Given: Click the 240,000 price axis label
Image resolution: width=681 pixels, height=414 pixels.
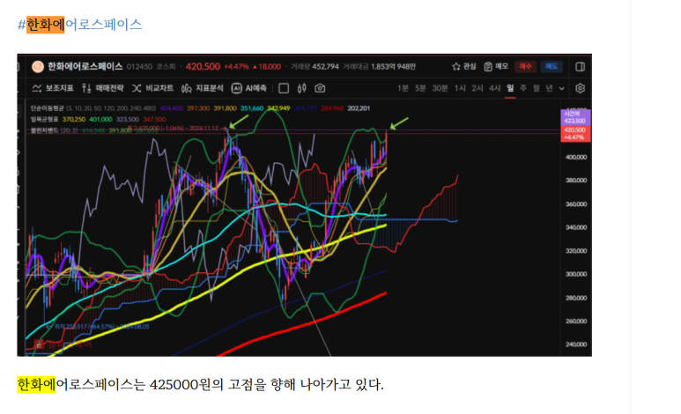Looking at the screenshot, I should [576, 344].
